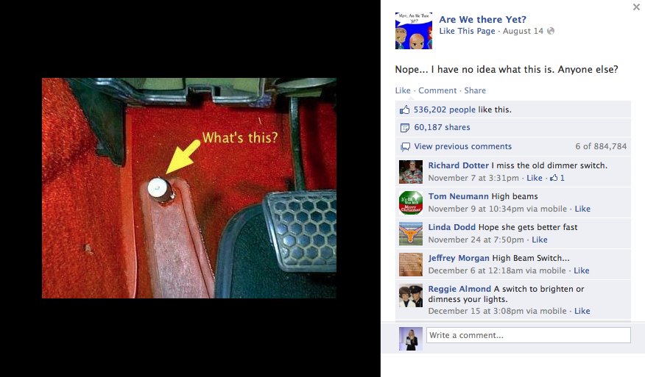Click in the Write a comment field
The width and height of the screenshot is (645, 377).
(528, 335)
